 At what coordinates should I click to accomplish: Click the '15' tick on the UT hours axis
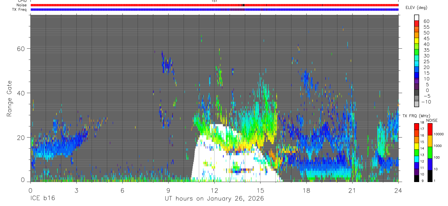tap(260, 190)
